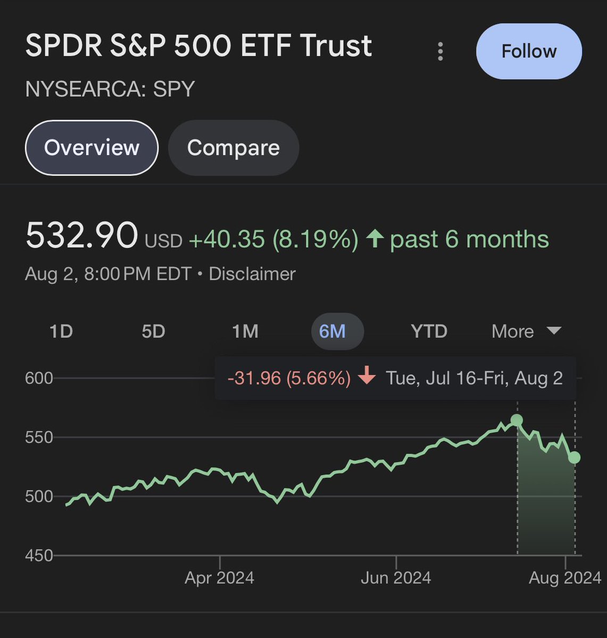
Task: Click the red down arrow in tooltip
Action: pyautogui.click(x=367, y=377)
